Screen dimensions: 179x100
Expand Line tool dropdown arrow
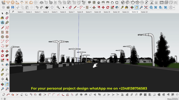pos(78,7)
